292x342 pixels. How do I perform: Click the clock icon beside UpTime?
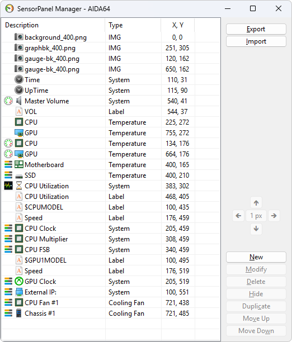(x=19, y=90)
